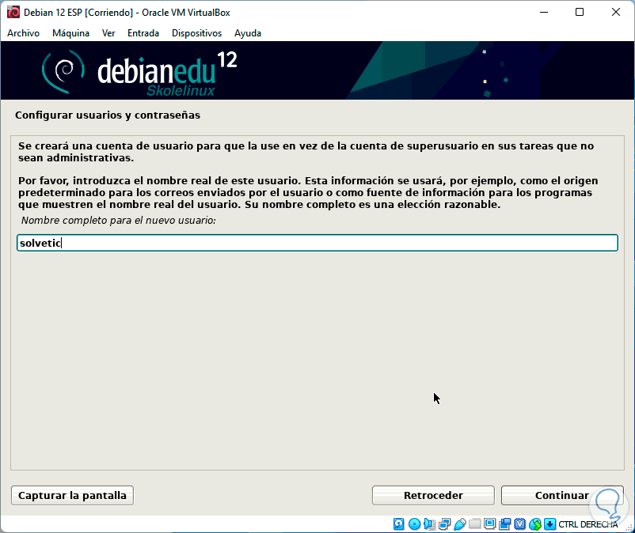Click the Nombre completo para el nuevo usuario label
Screen dimensions: 635x533
coord(118,221)
